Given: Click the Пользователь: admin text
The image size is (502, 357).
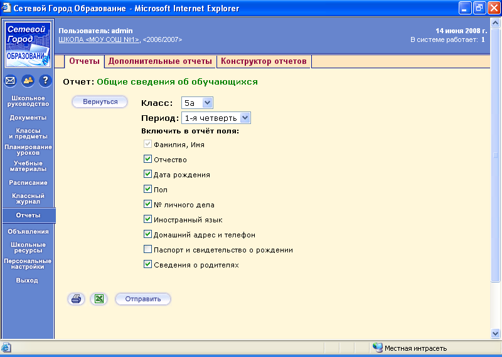Looking at the screenshot, I should 95,31.
